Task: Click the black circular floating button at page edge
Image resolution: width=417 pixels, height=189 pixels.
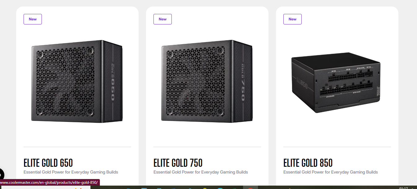Action: click(1, 174)
